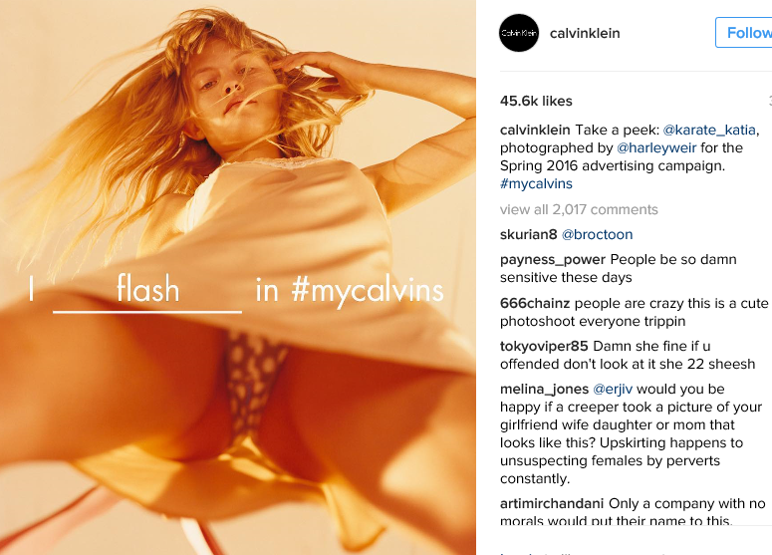The width and height of the screenshot is (772, 555).
Task: View the 45.6k likes list
Action: point(536,101)
